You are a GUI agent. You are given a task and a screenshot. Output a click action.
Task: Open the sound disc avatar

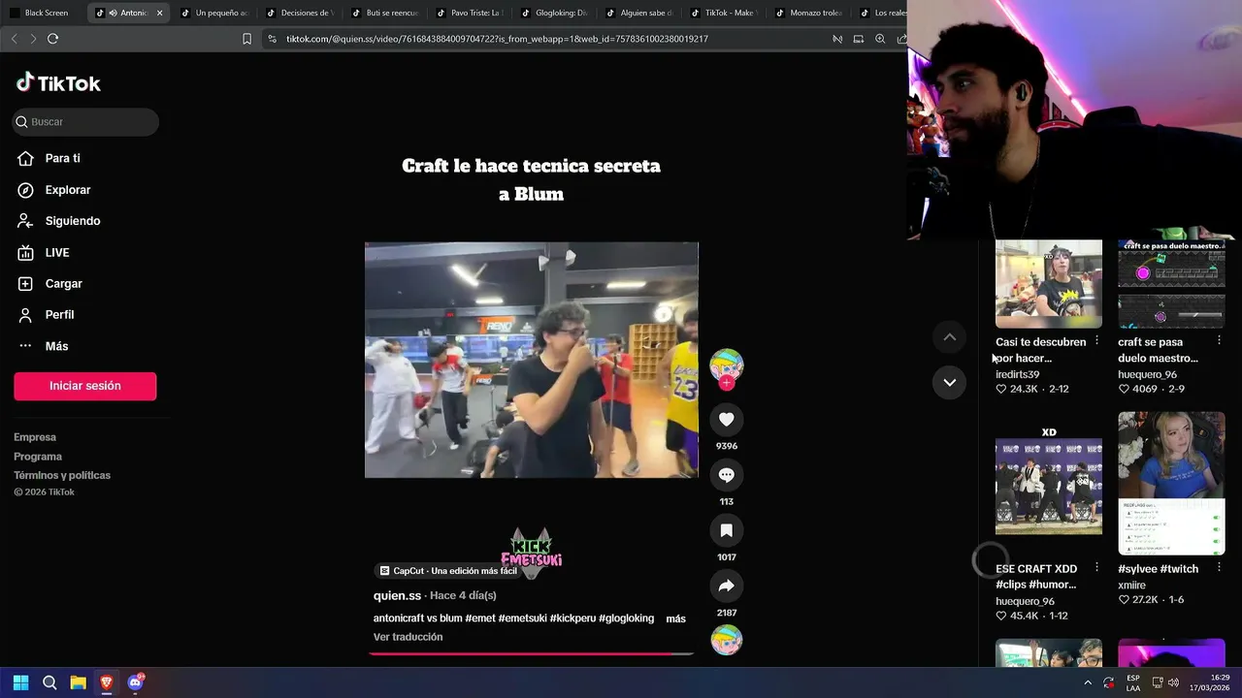pos(727,640)
